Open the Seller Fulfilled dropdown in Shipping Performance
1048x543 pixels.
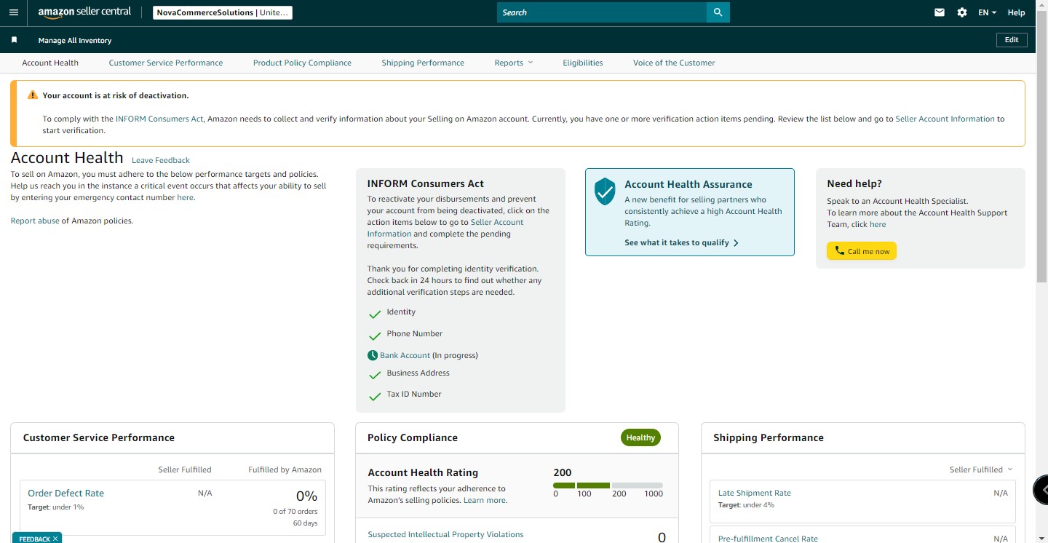pos(981,469)
